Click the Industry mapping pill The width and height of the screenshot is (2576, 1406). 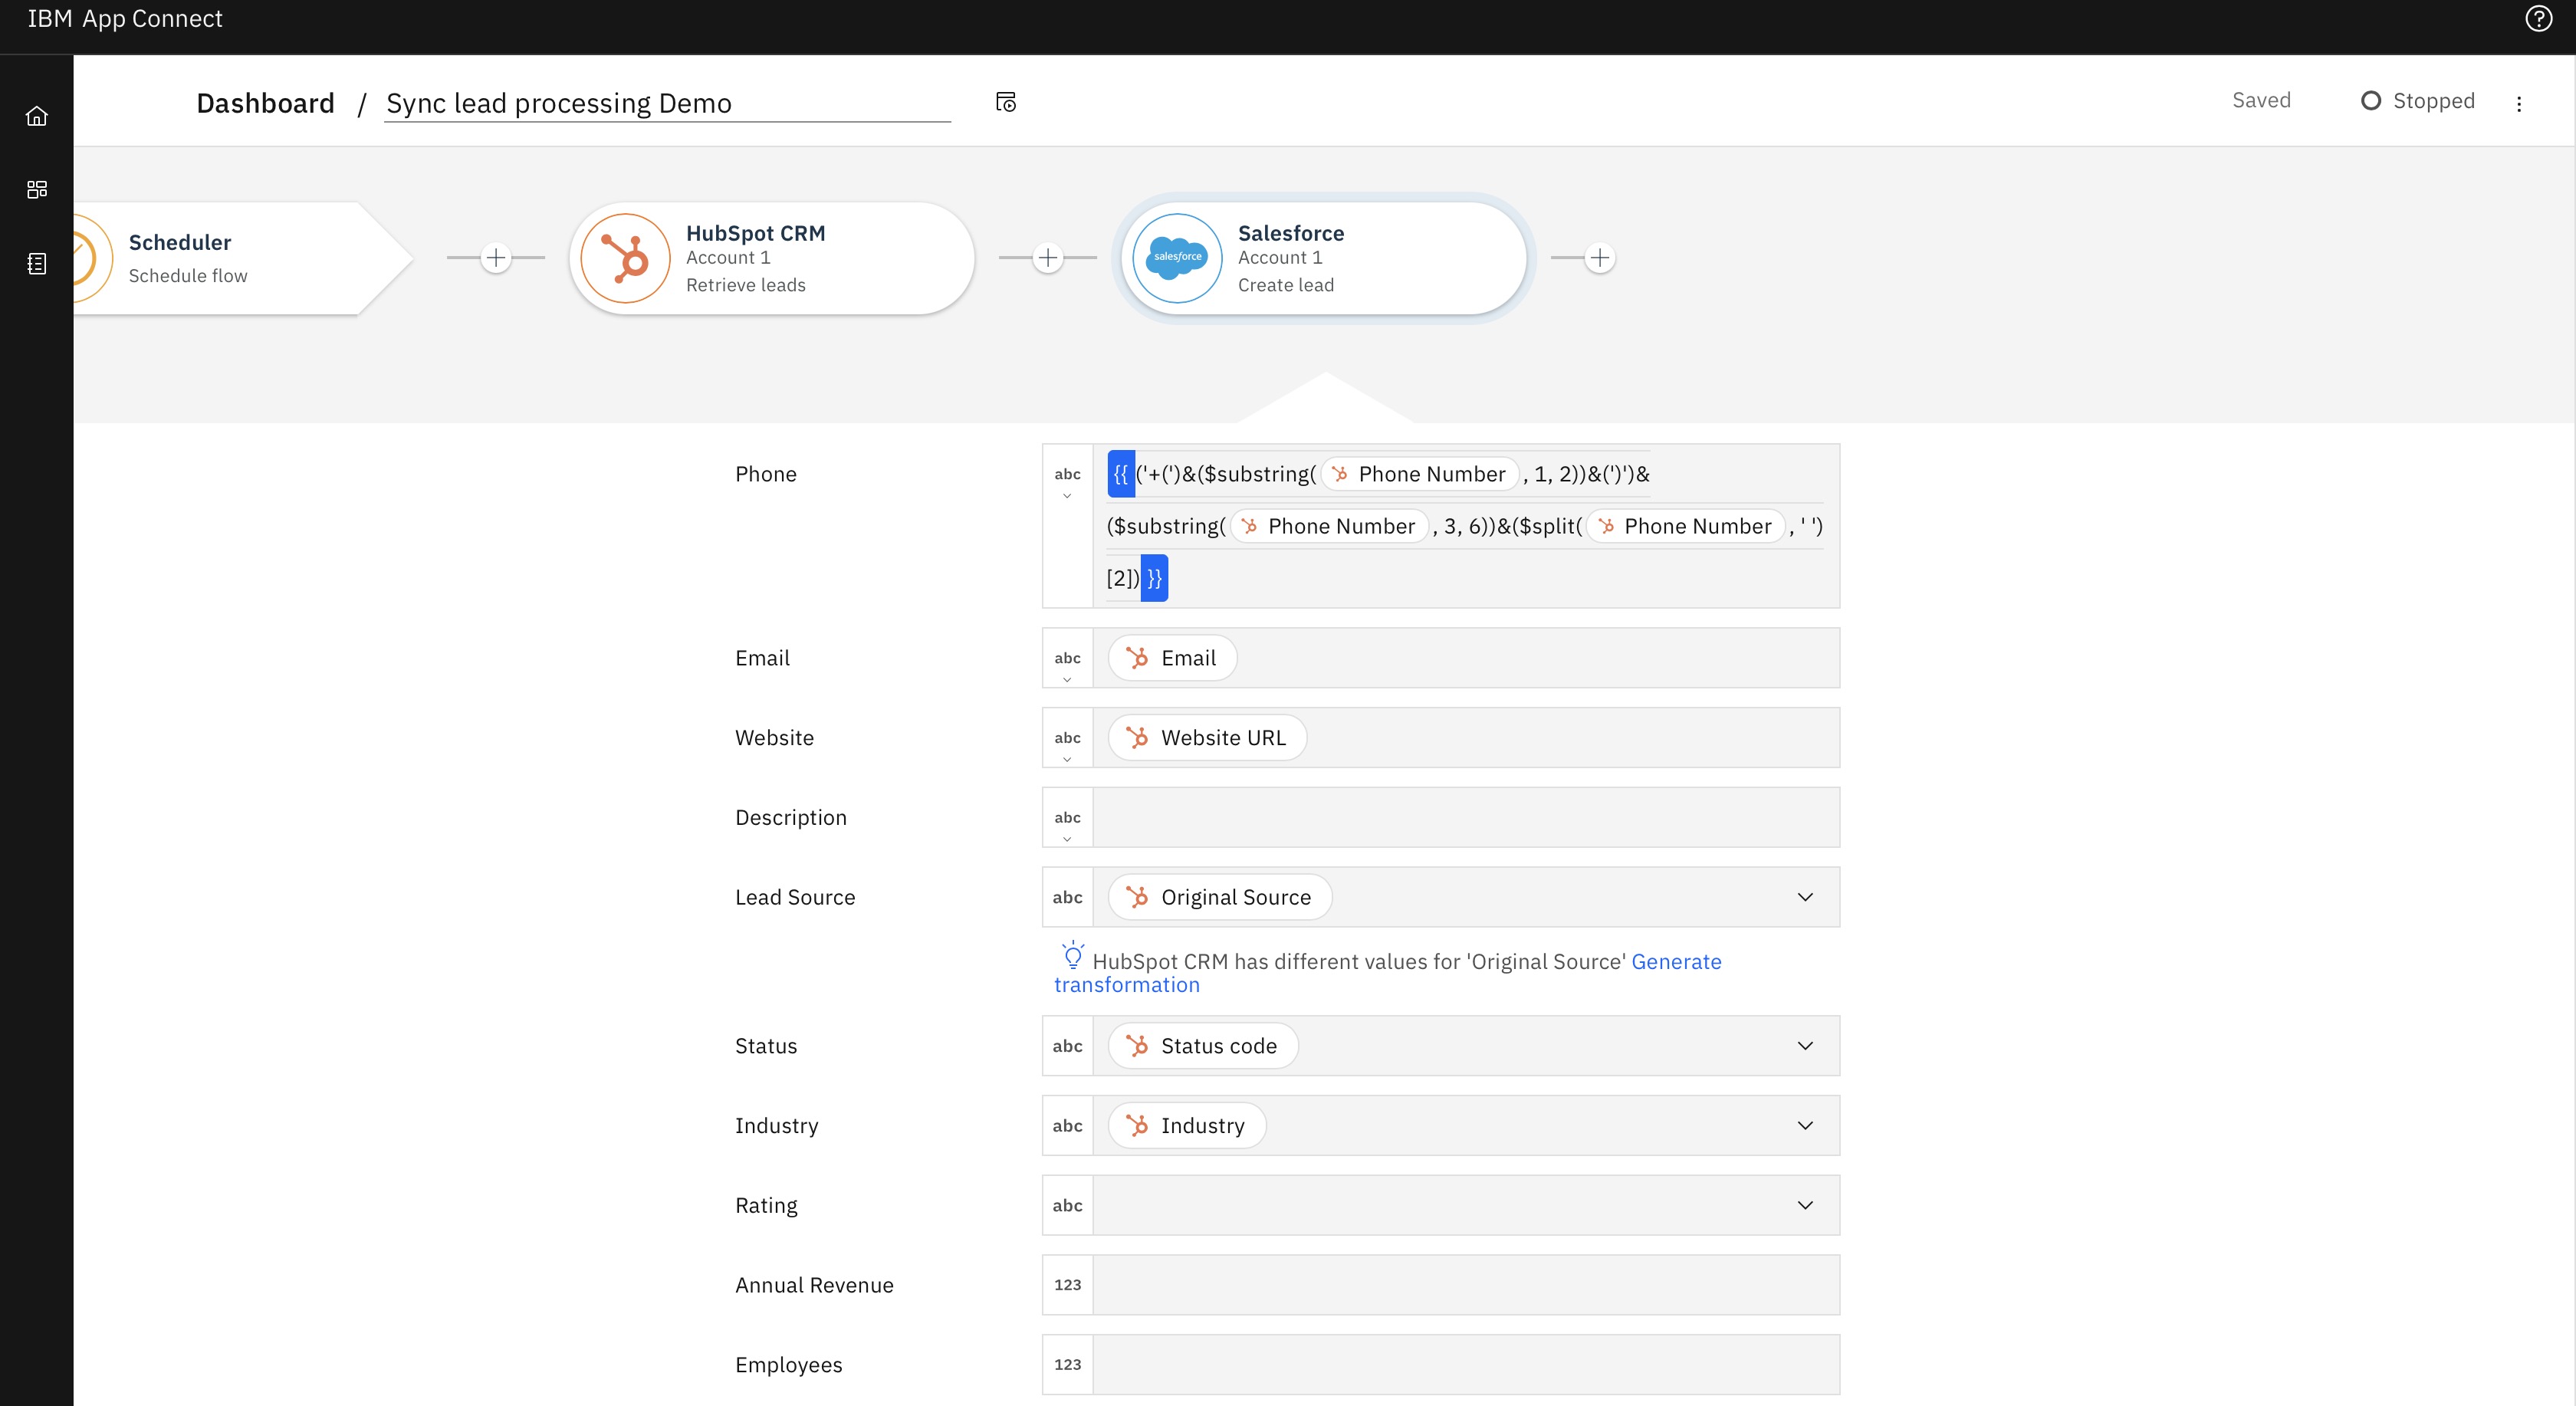pos(1187,1126)
